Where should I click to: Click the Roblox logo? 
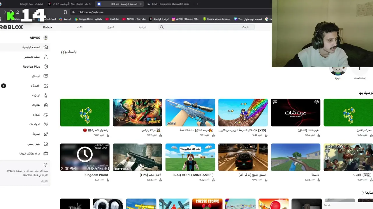coord(11,27)
